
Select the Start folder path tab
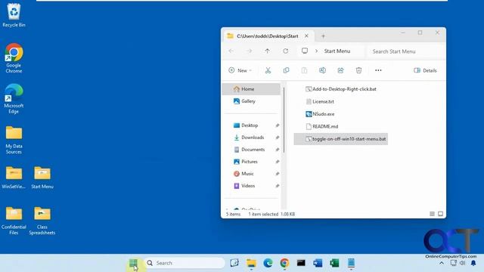coord(267,36)
